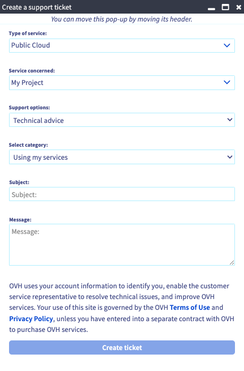Submit with the Create ticket button
Image resolution: width=244 pixels, height=371 pixels.
(x=122, y=348)
